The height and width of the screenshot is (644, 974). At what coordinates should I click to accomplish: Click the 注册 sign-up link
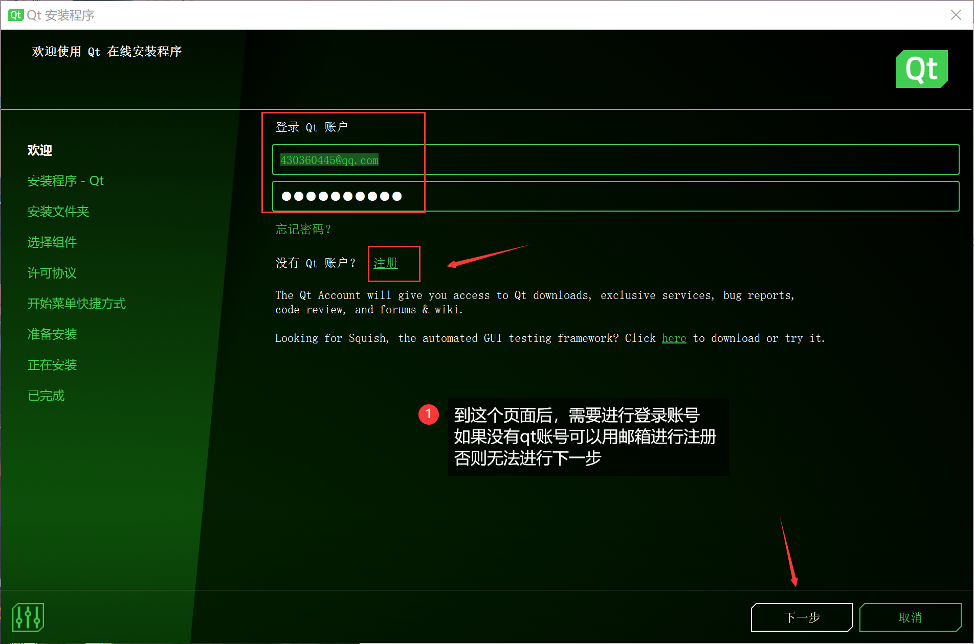tap(386, 263)
